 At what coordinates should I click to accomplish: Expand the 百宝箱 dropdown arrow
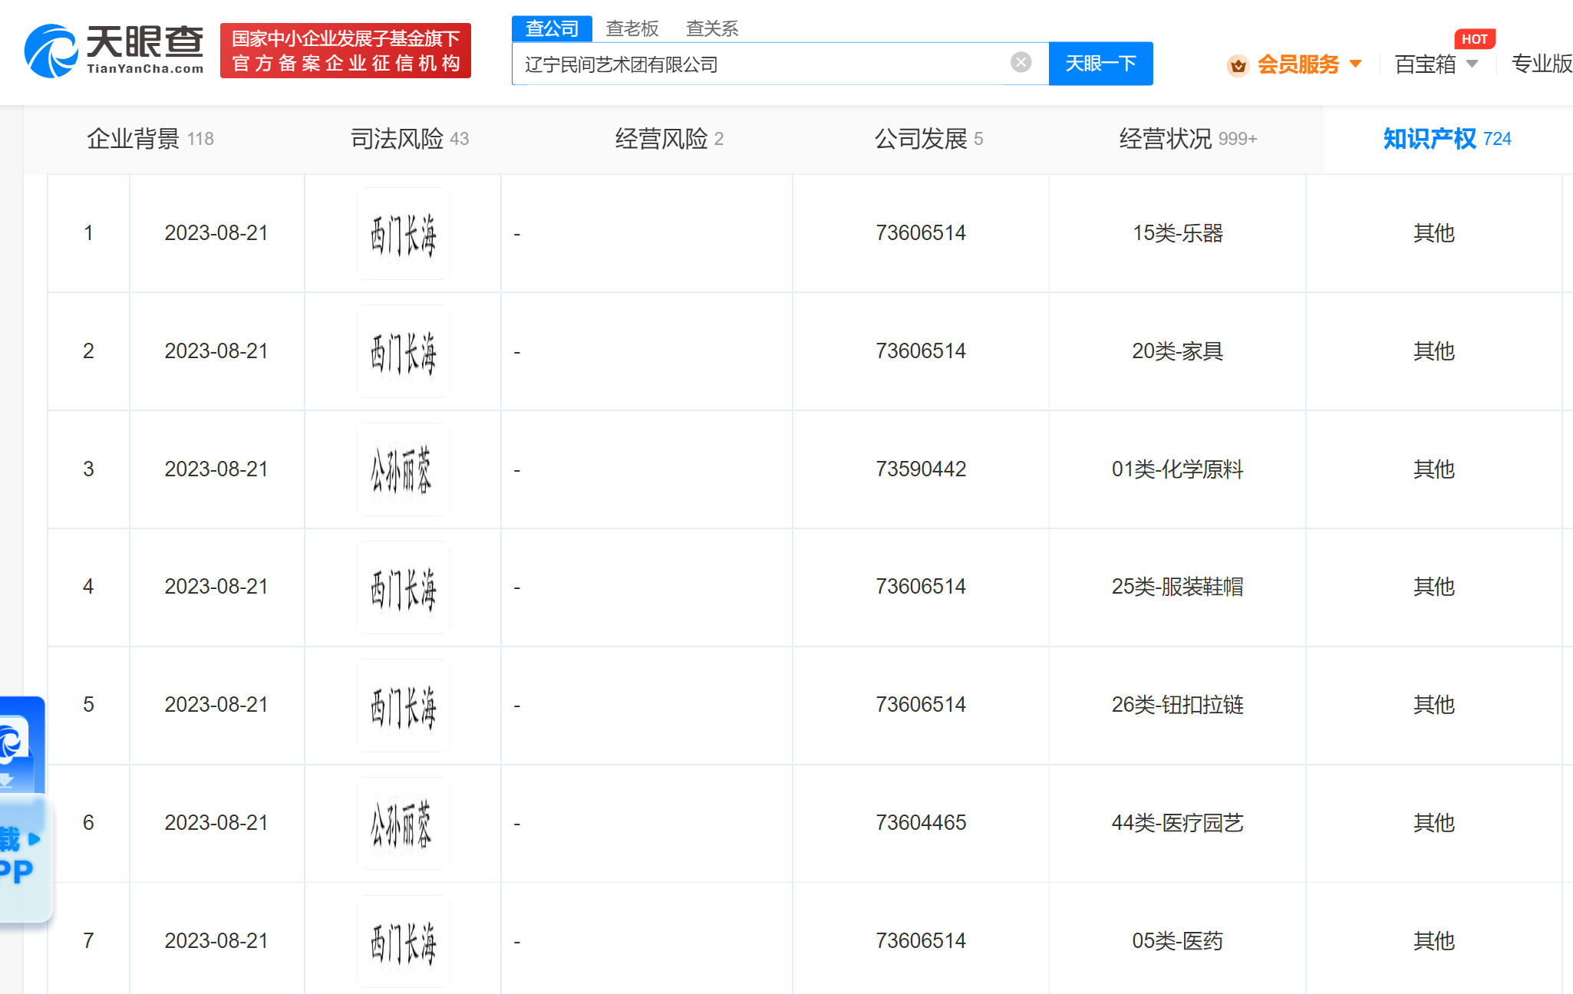pos(1472,64)
